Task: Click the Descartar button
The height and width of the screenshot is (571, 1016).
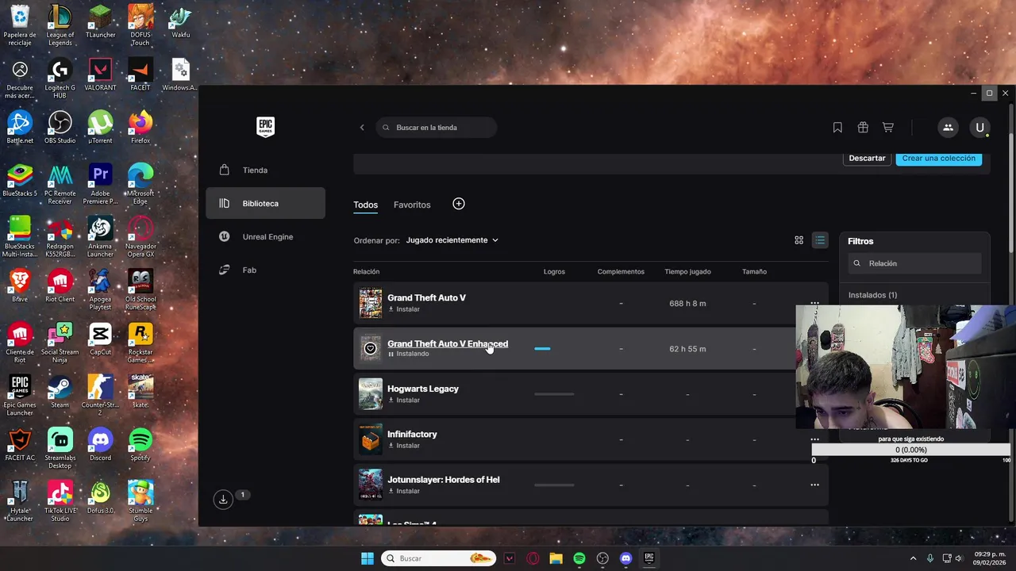Action: [867, 158]
